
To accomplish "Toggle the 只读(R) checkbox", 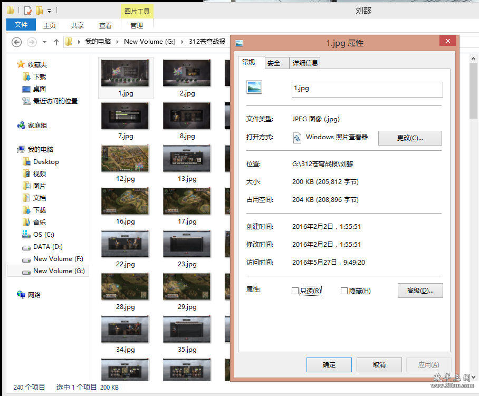I will [x=295, y=291].
